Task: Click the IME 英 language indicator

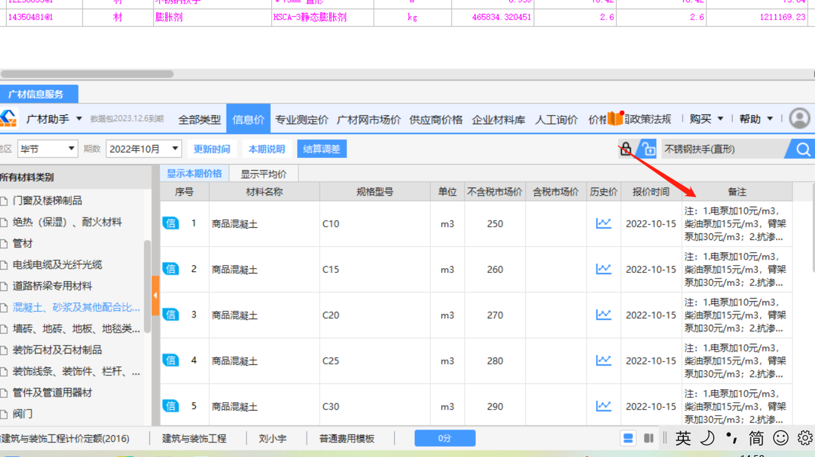Action: [x=683, y=438]
